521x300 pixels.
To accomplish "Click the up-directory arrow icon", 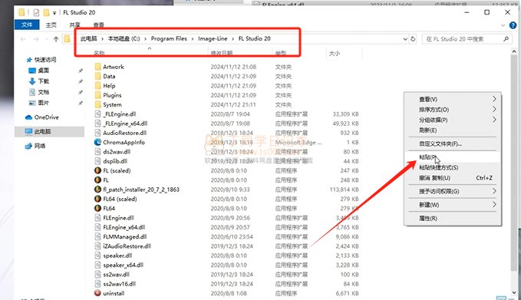I will [56, 39].
